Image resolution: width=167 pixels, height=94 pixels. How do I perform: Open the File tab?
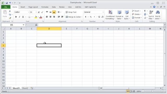[6, 7]
